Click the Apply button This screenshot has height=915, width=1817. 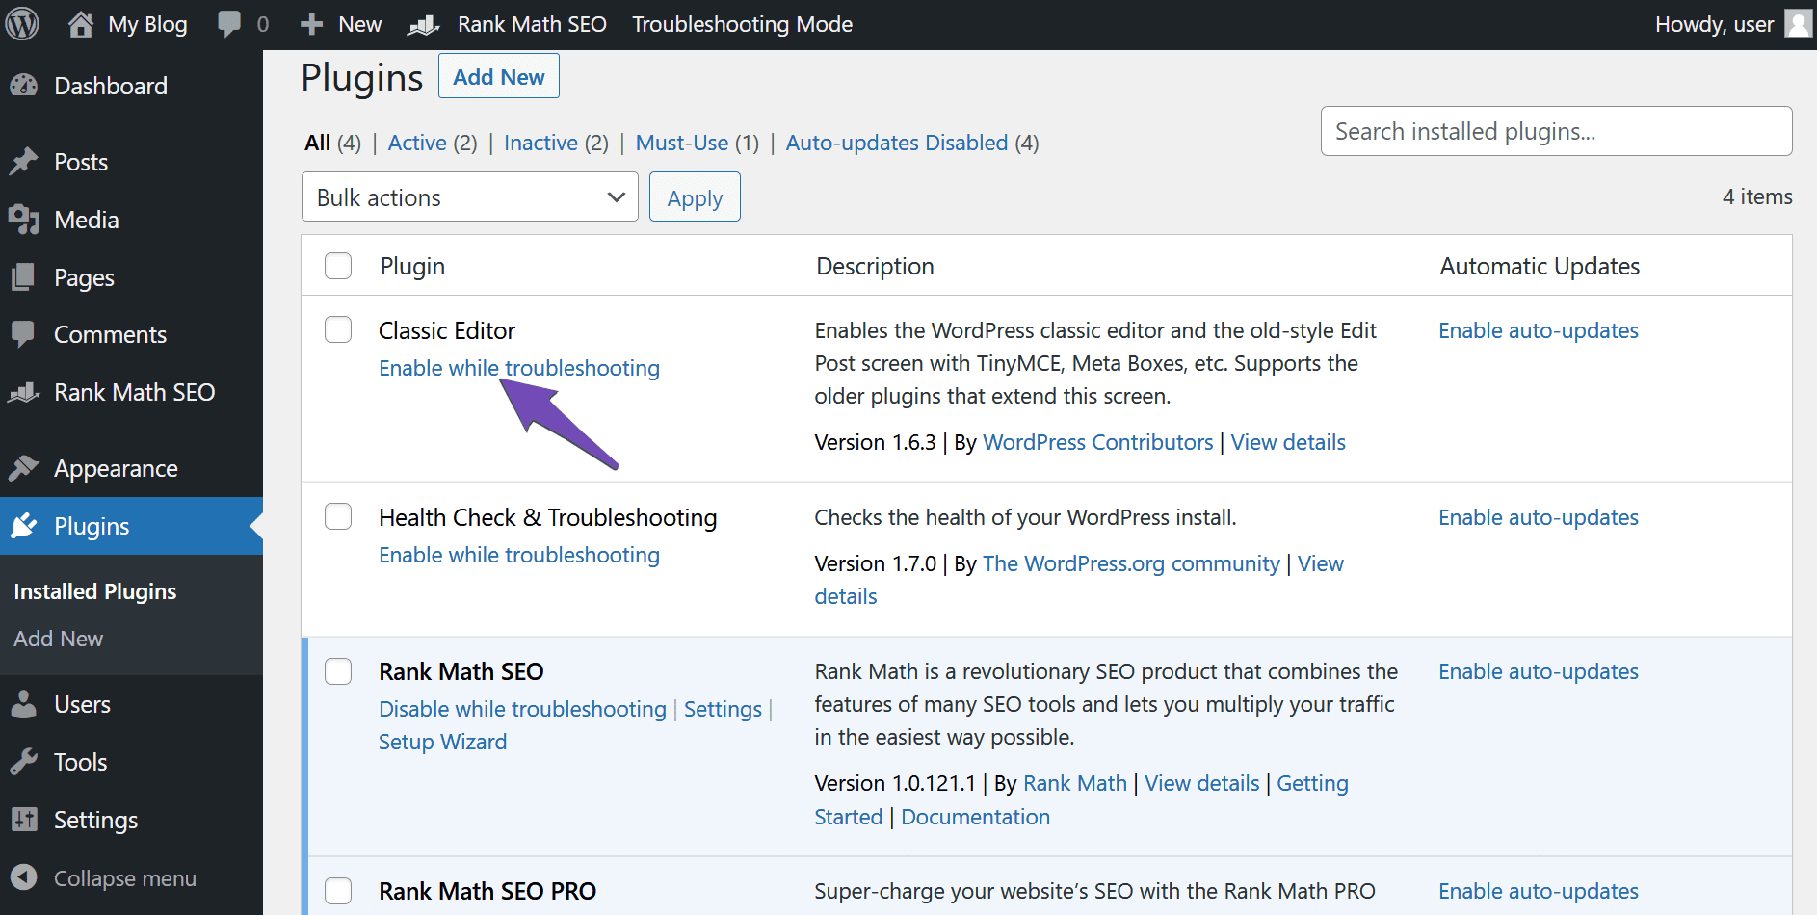(695, 196)
